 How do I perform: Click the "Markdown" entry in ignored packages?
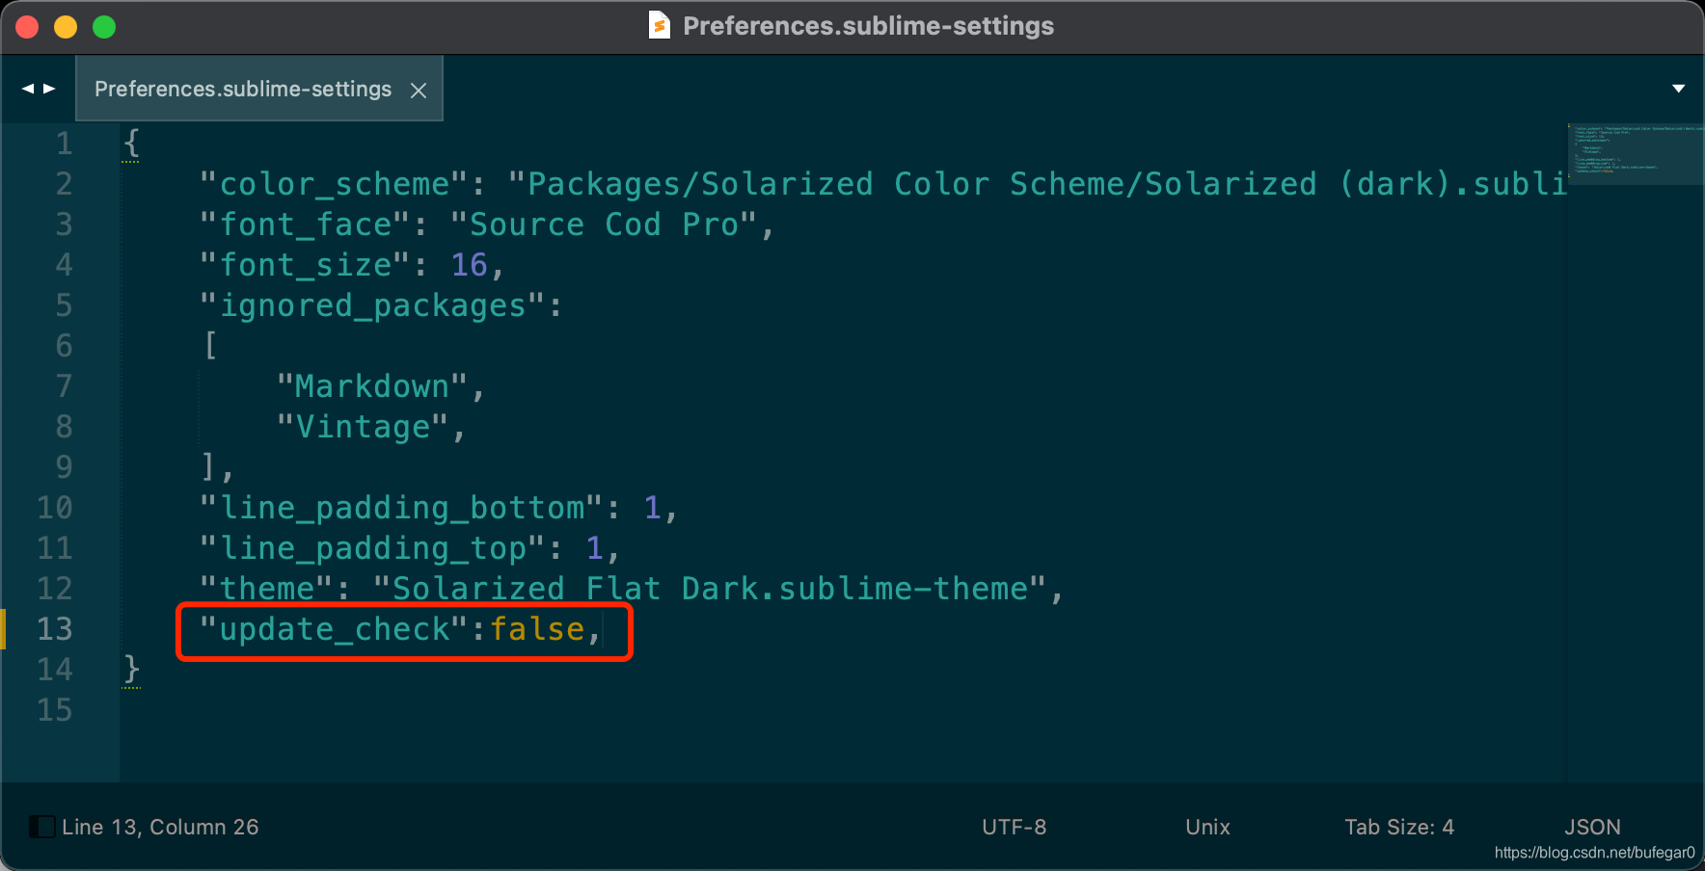click(371, 386)
